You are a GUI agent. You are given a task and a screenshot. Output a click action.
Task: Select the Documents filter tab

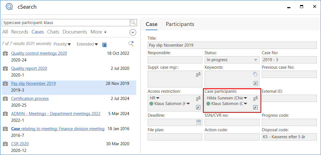click(75, 32)
